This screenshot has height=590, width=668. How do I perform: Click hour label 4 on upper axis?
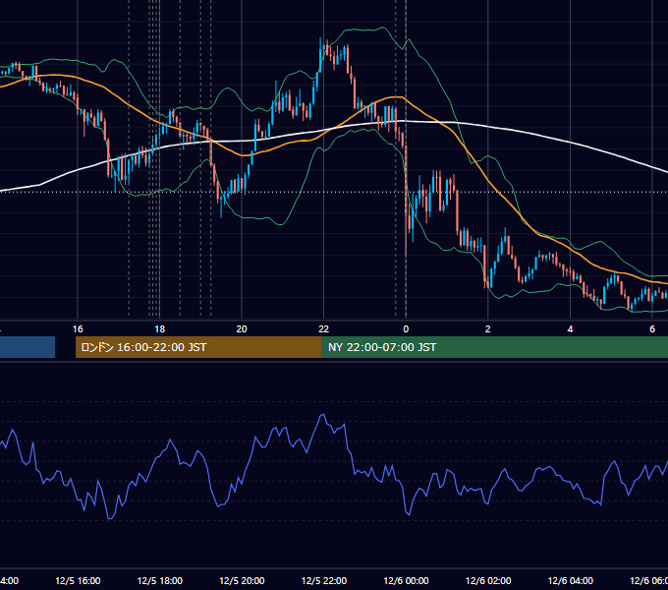[x=570, y=329]
